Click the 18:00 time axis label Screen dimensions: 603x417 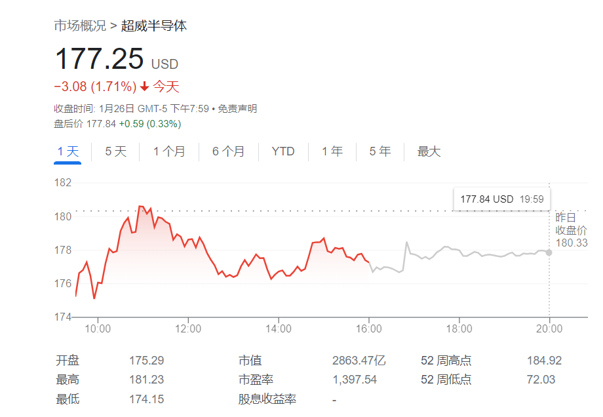[459, 329]
